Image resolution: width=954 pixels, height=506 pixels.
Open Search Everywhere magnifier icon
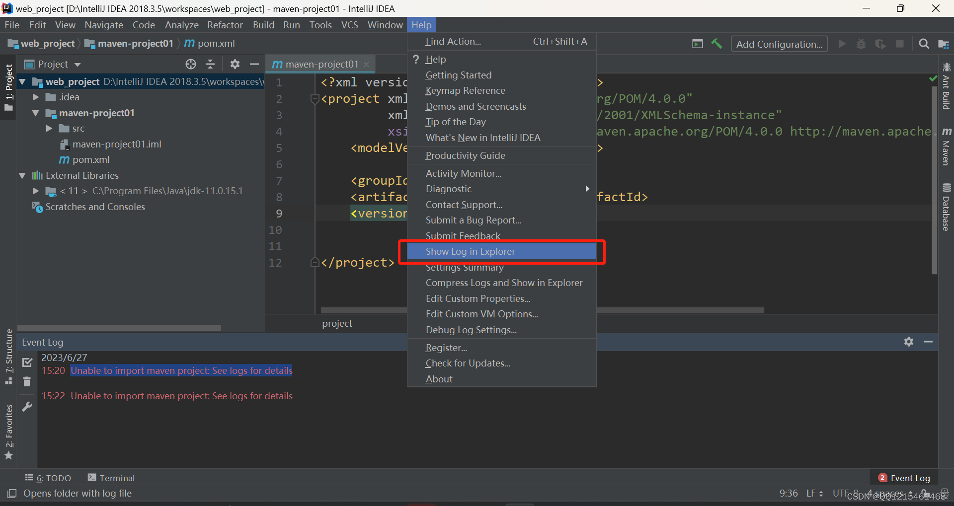coord(924,44)
